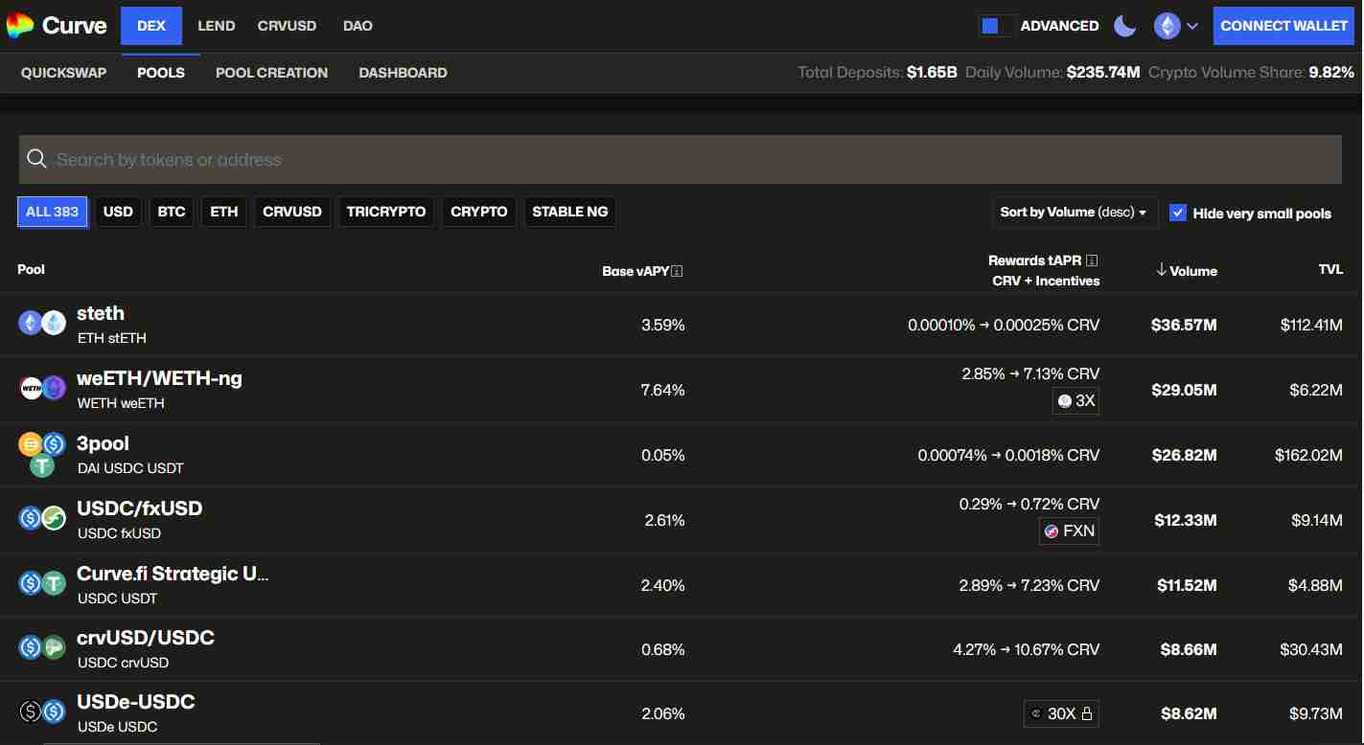The width and height of the screenshot is (1364, 745).
Task: Open the DAO tab
Action: [x=358, y=26]
